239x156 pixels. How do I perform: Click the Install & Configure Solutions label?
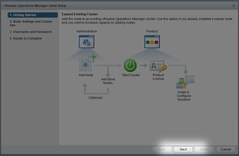pyautogui.click(x=184, y=96)
